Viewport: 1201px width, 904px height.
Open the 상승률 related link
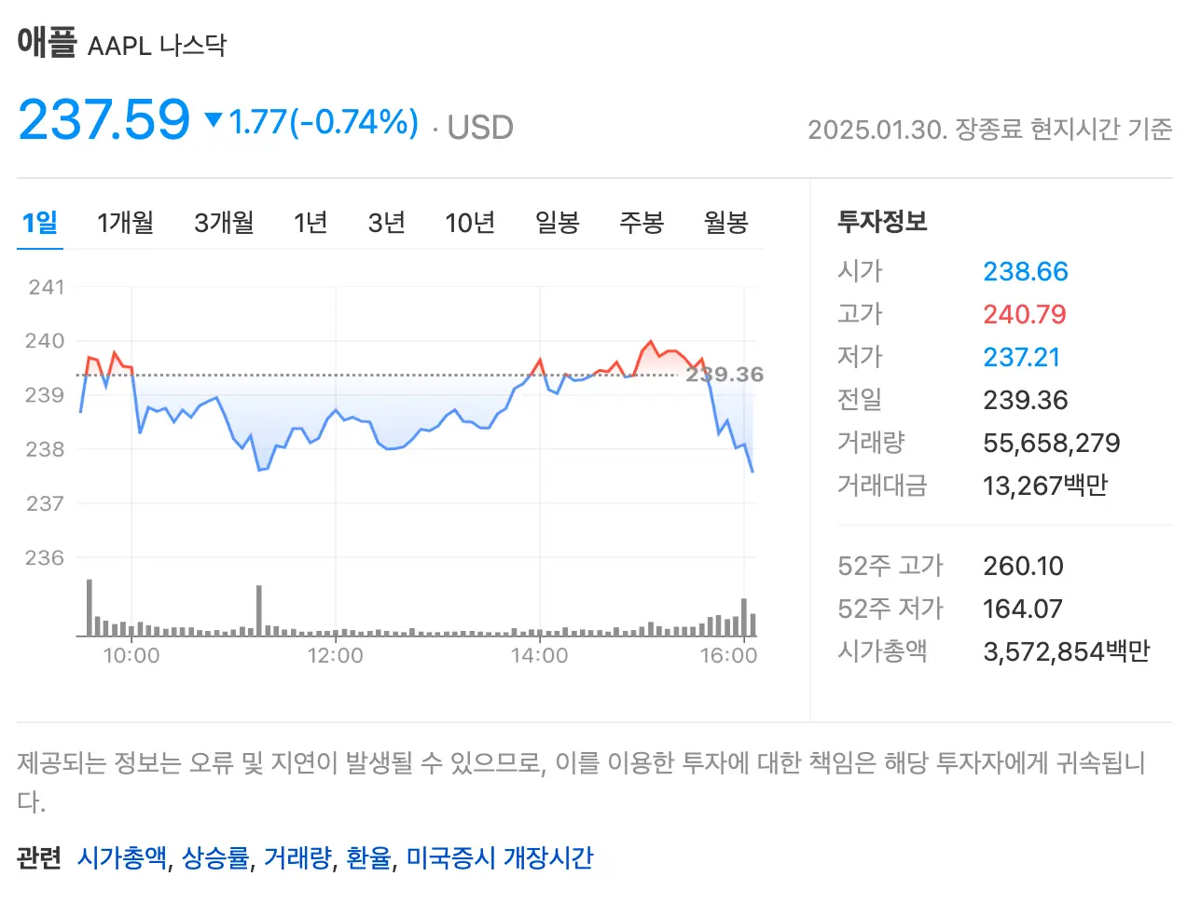tap(214, 856)
